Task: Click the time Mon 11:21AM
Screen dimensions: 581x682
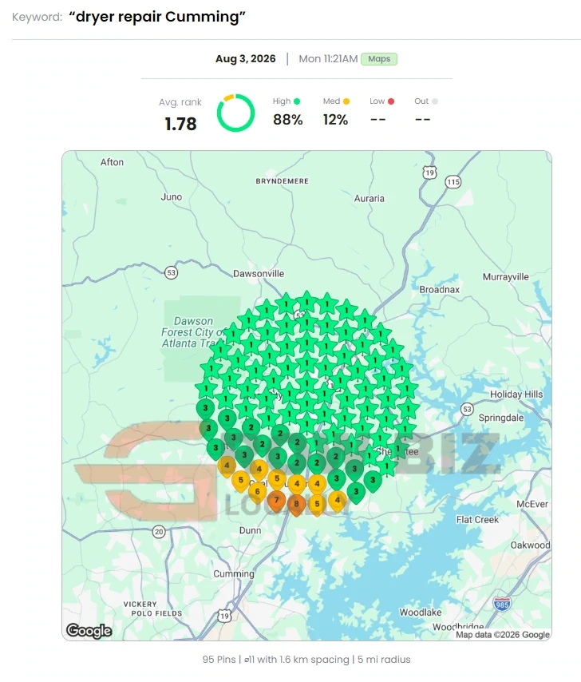Action: (328, 59)
